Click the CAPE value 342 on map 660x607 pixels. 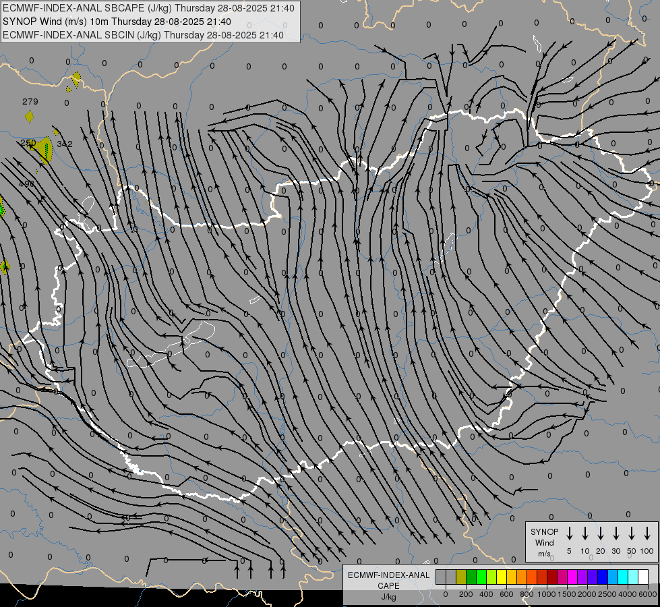[65, 144]
